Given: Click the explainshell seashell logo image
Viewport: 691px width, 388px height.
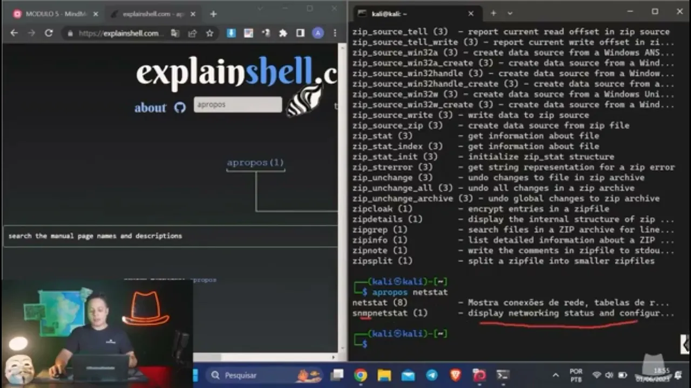Looking at the screenshot, I should (305, 101).
